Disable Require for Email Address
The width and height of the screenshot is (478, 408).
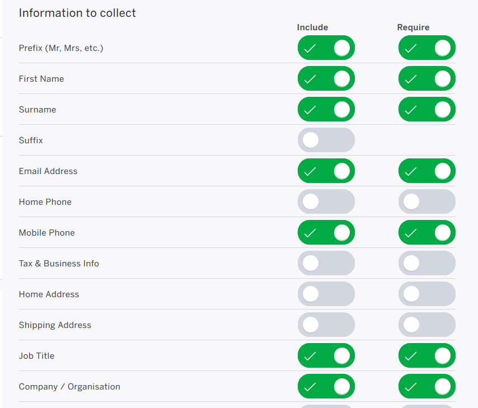pyautogui.click(x=427, y=171)
